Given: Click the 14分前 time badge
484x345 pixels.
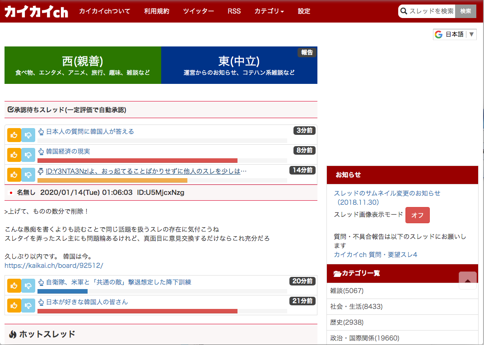Looking at the screenshot, I should pos(302,170).
